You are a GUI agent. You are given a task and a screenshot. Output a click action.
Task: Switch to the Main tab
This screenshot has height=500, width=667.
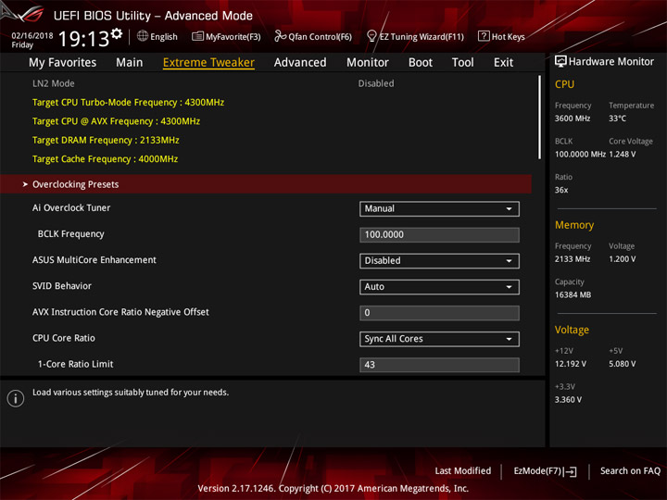coord(130,63)
